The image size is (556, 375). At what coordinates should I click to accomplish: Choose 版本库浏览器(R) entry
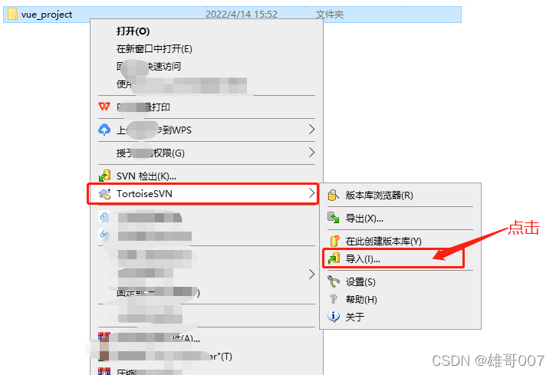379,196
